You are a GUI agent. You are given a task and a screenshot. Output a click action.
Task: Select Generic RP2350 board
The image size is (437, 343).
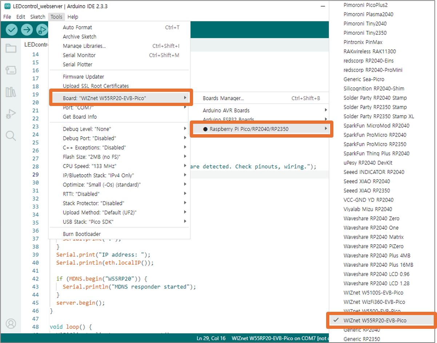coord(381,339)
